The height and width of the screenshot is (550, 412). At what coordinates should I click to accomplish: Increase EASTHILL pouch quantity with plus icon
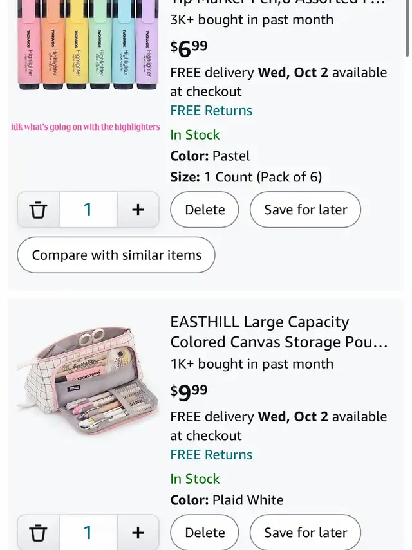click(138, 533)
